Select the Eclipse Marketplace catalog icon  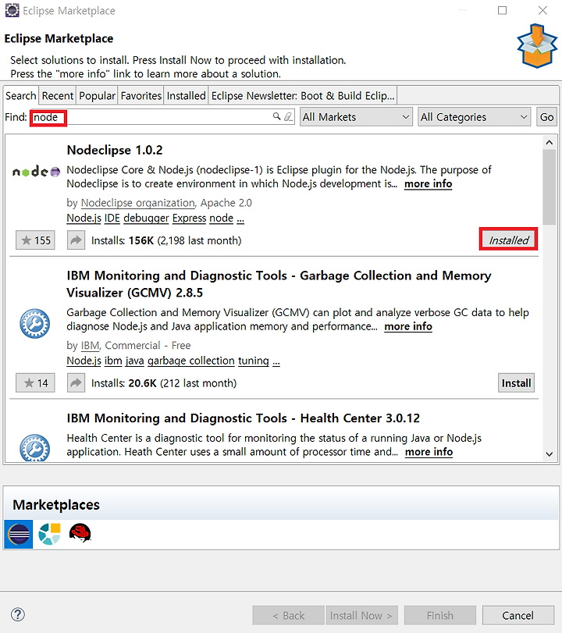pyautogui.click(x=19, y=534)
